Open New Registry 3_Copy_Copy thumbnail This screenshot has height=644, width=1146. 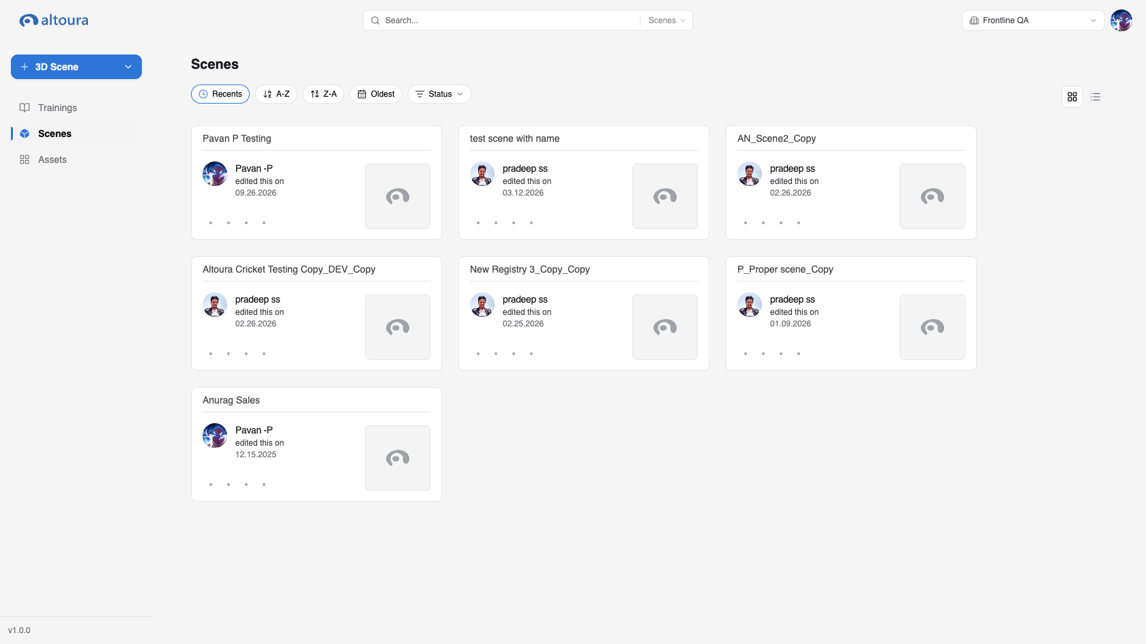pos(665,327)
